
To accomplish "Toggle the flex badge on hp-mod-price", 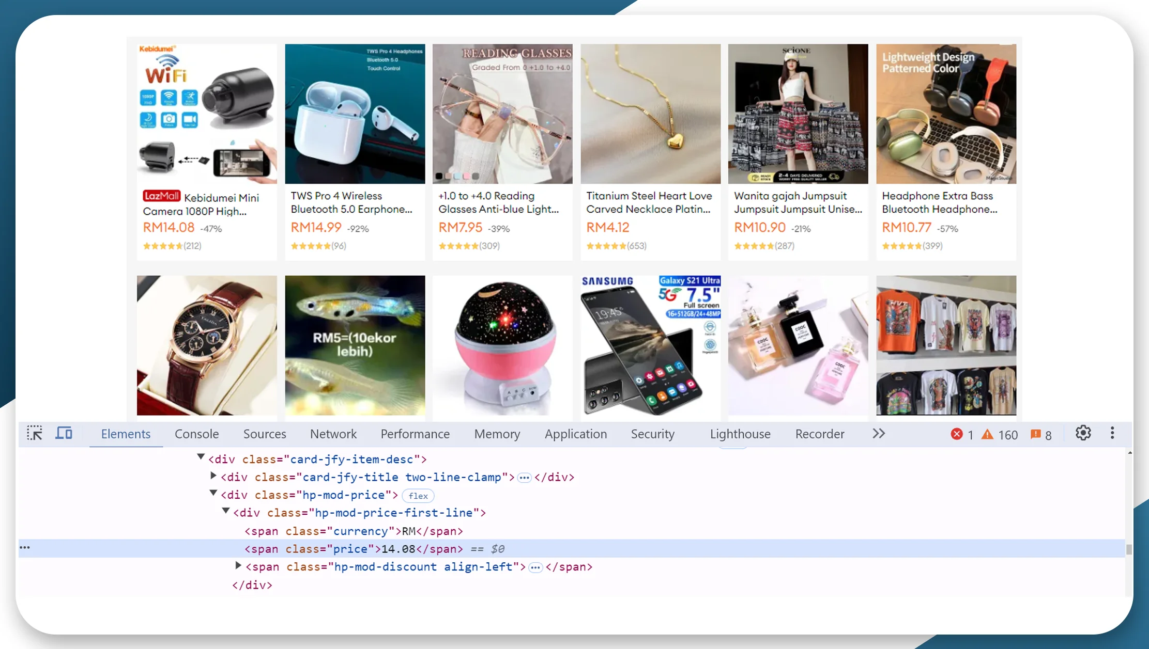I will click(418, 495).
